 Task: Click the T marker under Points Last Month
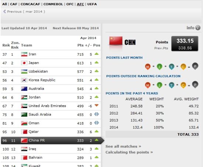[x=172, y=67]
